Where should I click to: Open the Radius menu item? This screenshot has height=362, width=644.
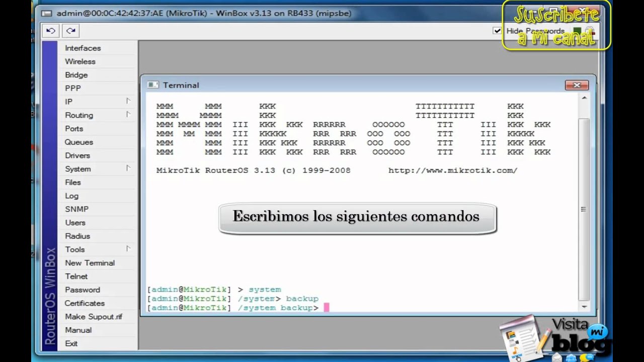click(x=77, y=236)
